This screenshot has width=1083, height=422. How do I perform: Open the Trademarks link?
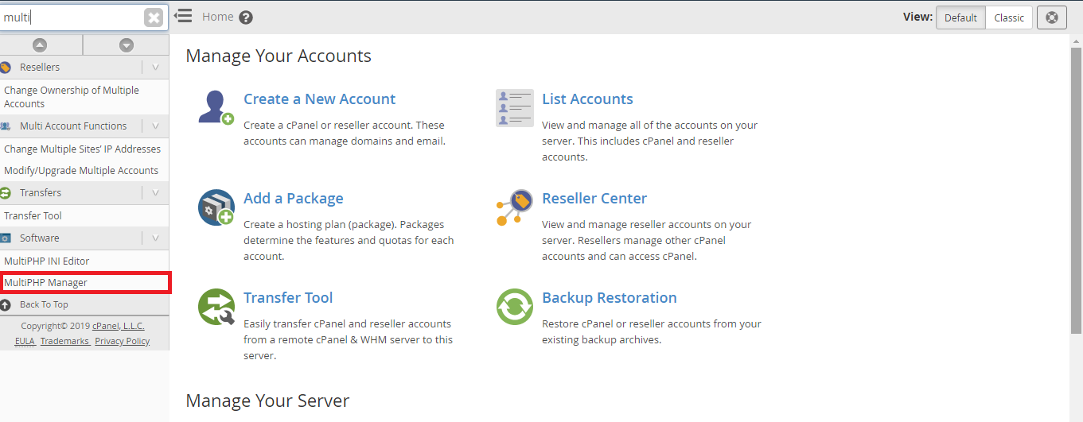point(64,341)
